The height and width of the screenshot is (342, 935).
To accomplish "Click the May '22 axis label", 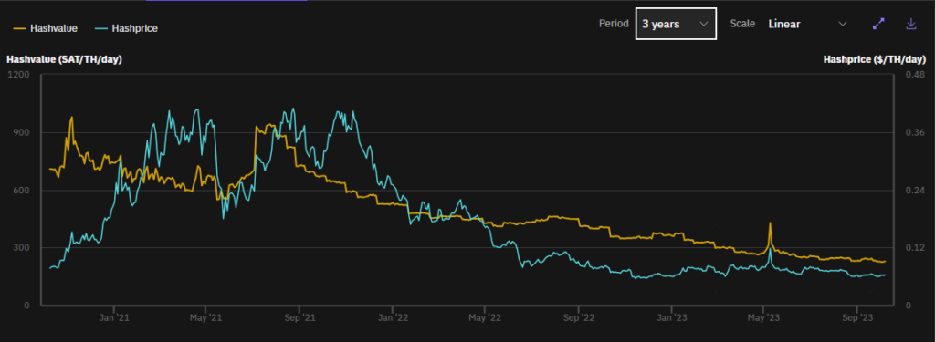I will point(486,317).
